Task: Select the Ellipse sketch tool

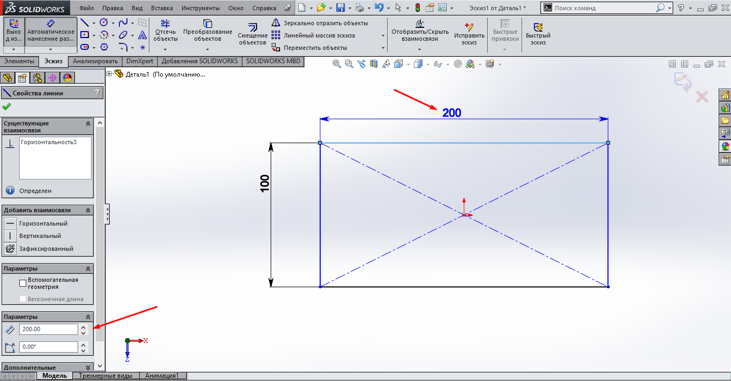Action: [x=123, y=35]
